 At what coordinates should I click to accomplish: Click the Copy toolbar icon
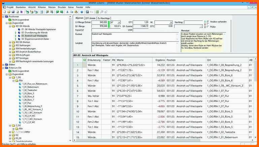click(72, 12)
